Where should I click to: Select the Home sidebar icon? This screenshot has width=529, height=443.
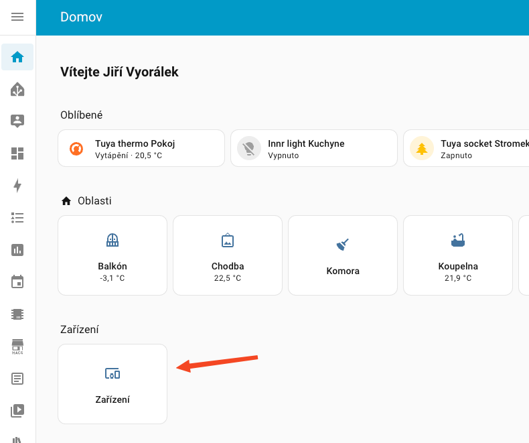17,57
